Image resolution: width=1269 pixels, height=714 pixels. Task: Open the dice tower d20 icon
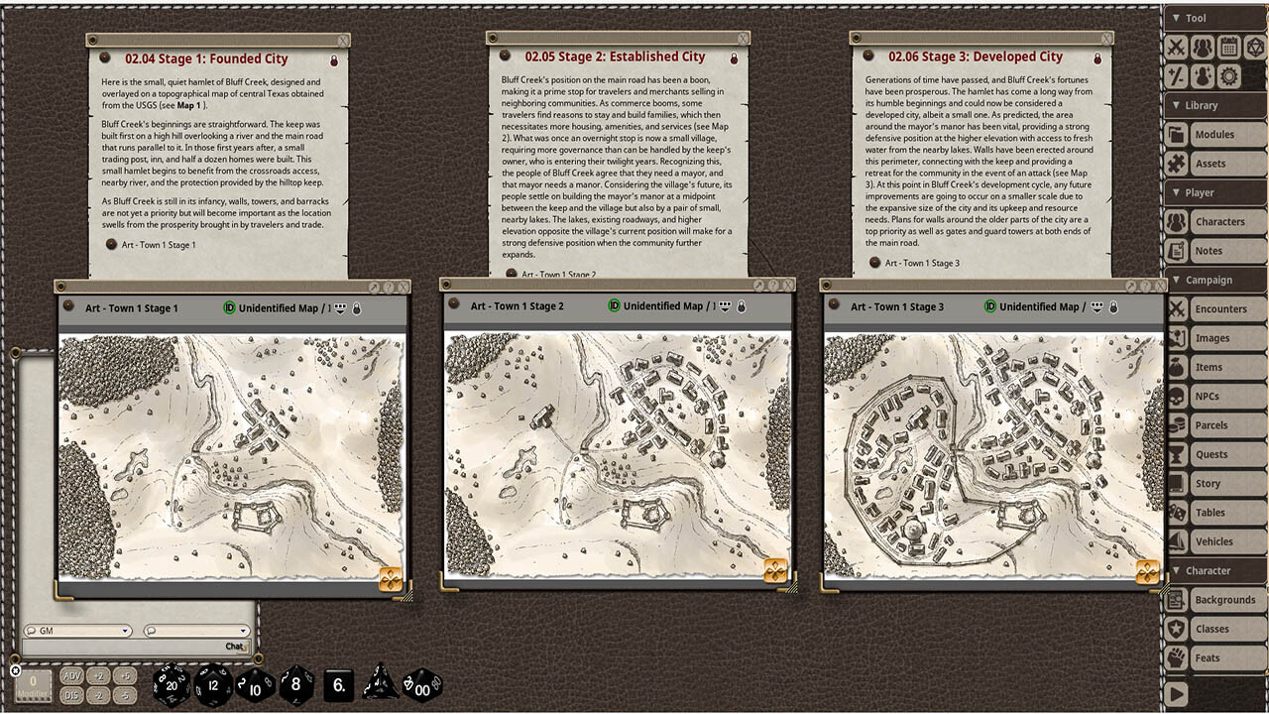[x=1256, y=47]
